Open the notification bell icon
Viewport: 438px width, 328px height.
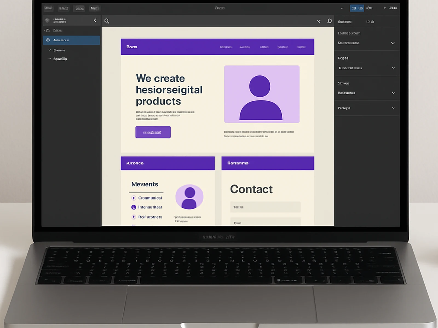point(329,21)
